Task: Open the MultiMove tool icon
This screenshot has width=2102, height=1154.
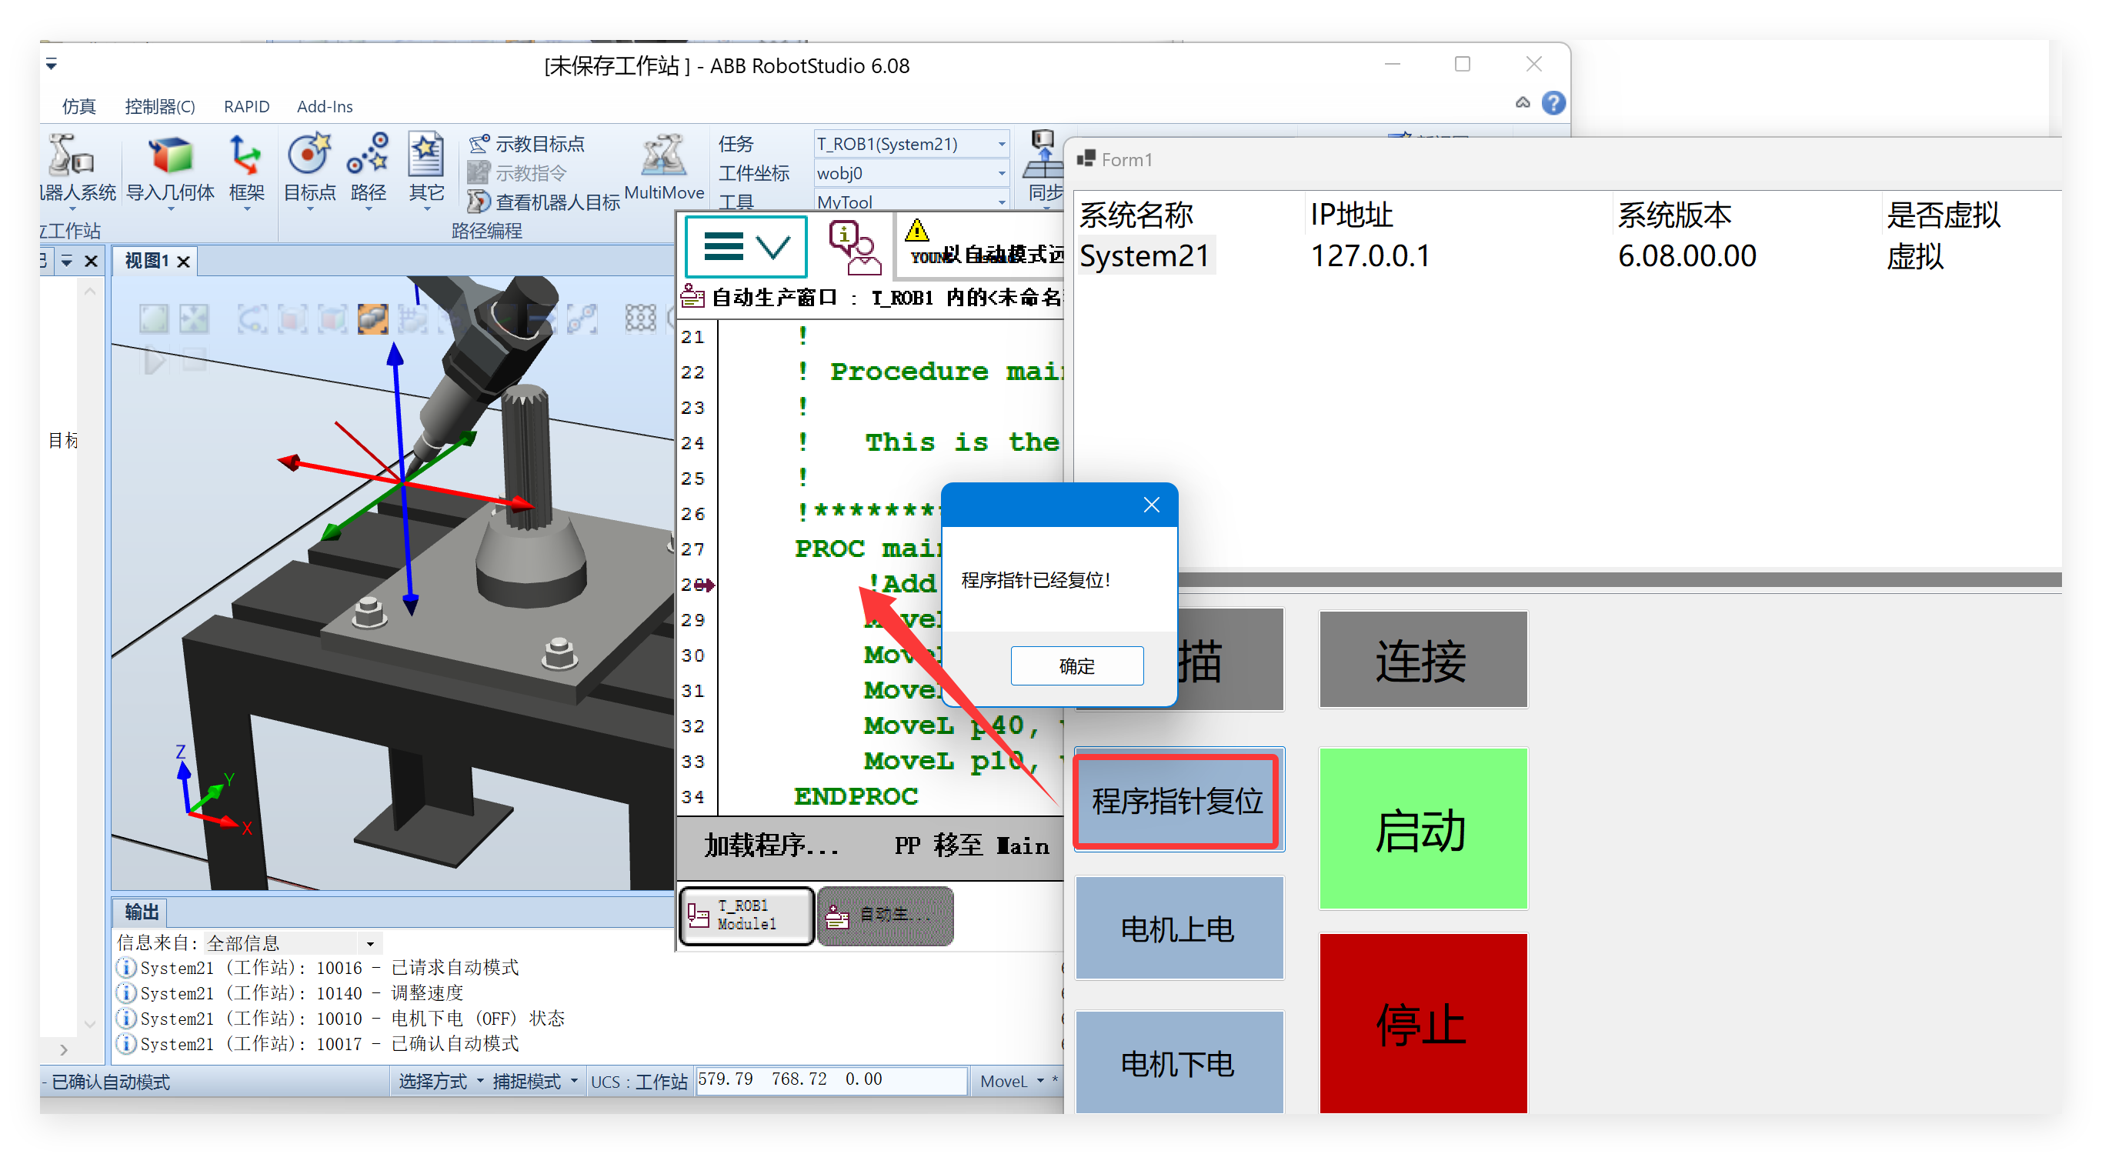Action: click(662, 155)
